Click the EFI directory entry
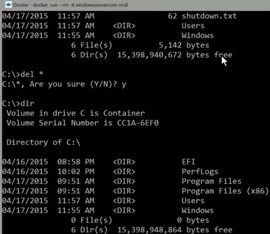The image size is (270, 234). [x=189, y=162]
